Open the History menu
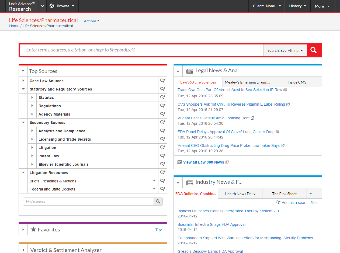 298,6
